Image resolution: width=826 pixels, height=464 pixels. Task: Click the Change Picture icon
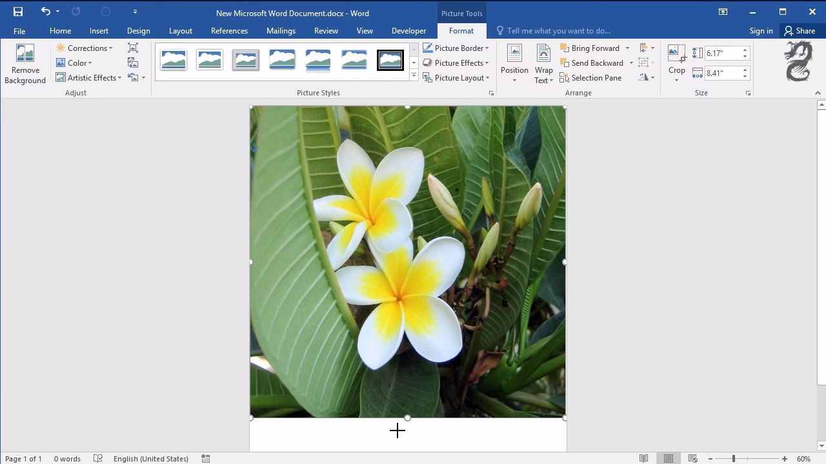click(x=132, y=63)
